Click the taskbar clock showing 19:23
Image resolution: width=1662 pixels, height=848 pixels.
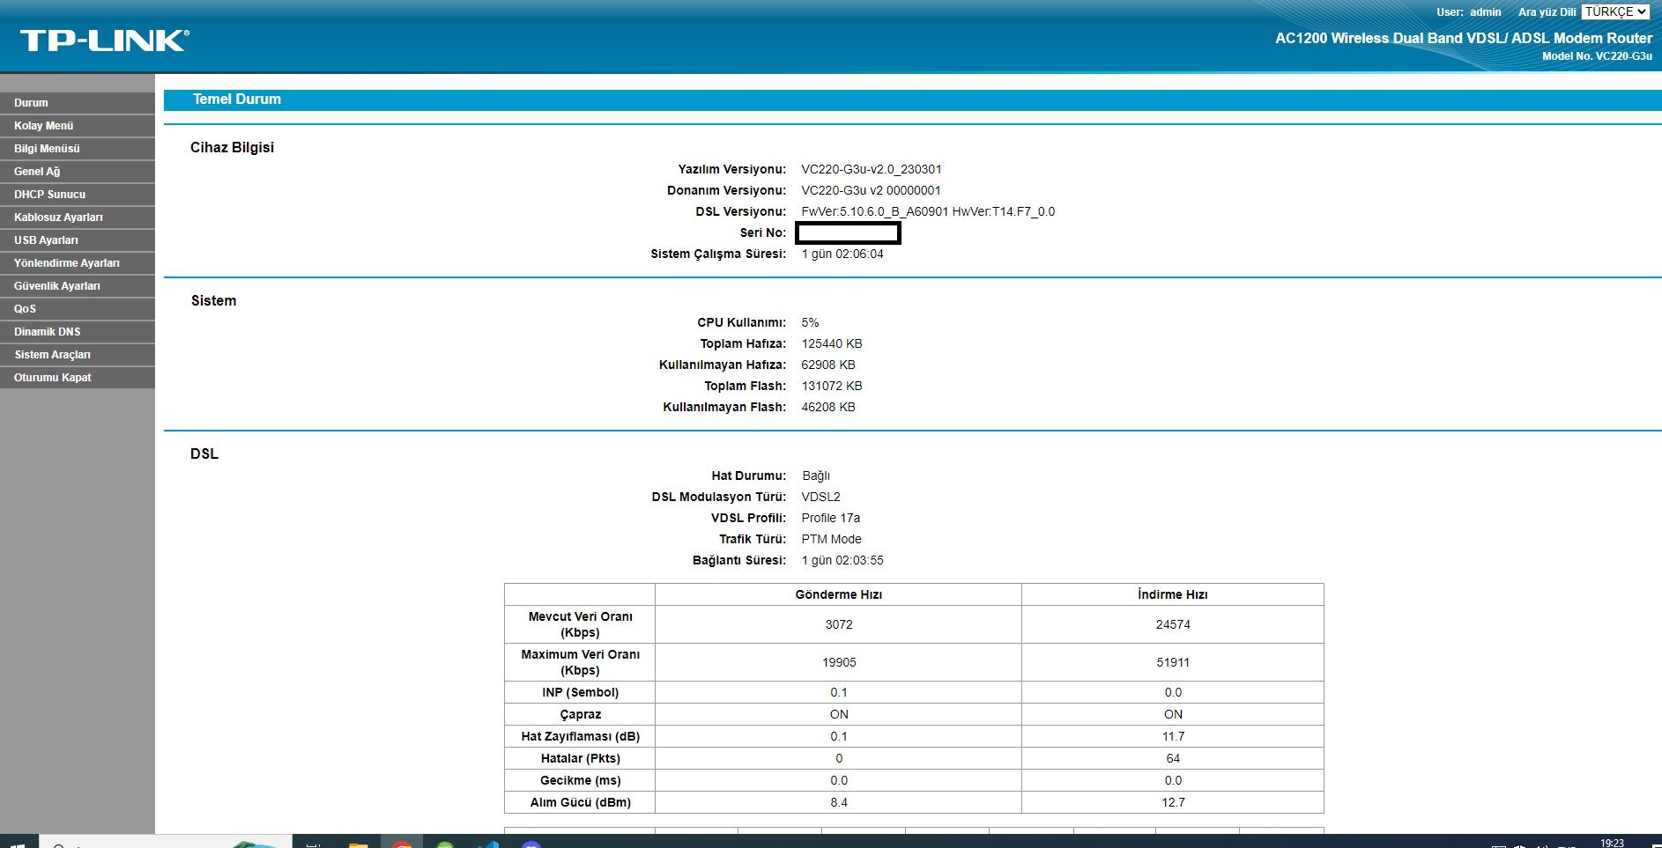pyautogui.click(x=1612, y=843)
